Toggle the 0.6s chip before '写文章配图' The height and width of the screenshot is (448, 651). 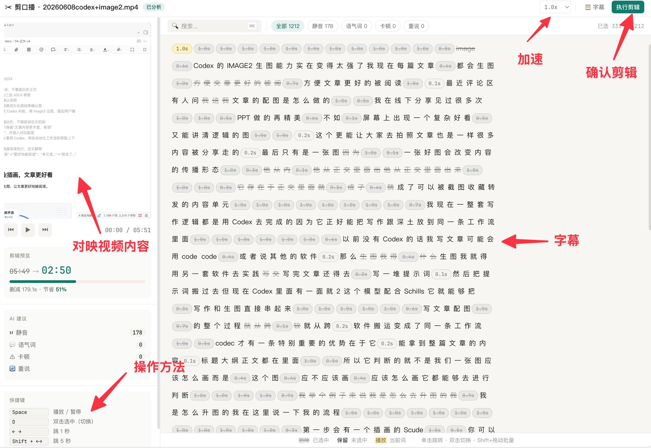(x=412, y=309)
